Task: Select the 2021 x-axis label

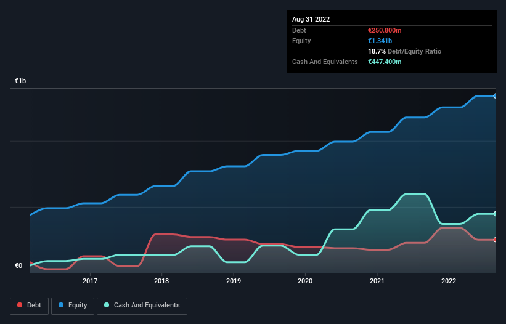Action: [x=377, y=281]
